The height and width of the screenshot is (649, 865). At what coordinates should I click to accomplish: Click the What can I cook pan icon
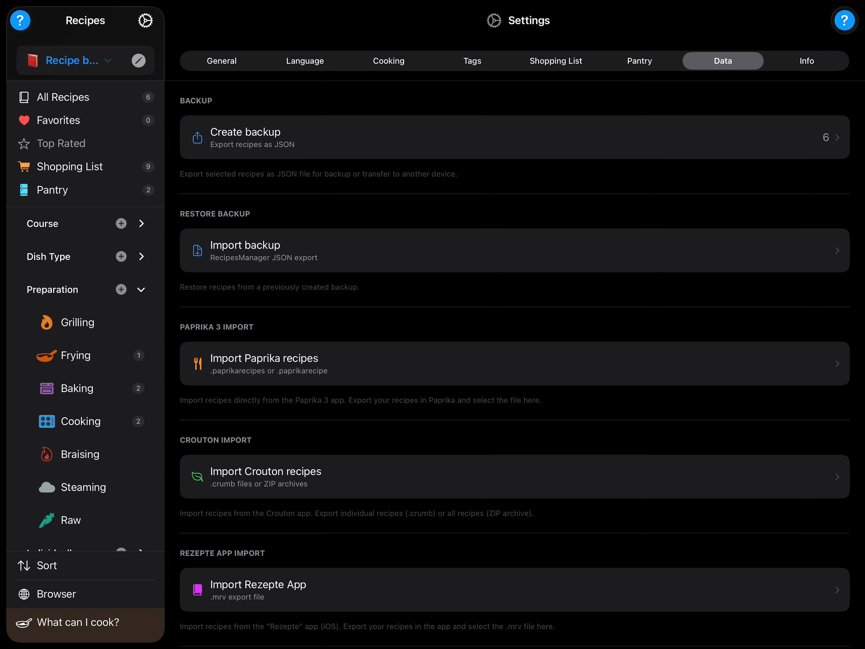coord(24,623)
